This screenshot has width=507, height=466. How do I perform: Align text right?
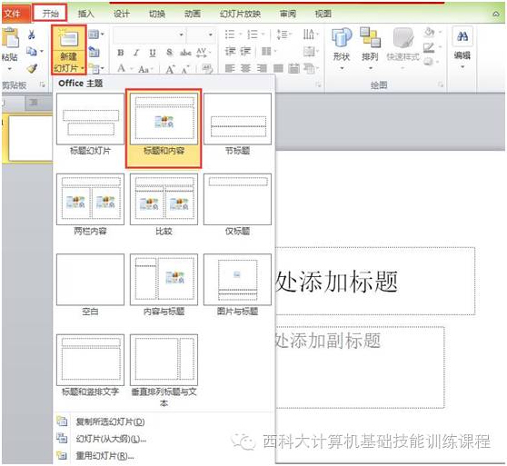pos(262,68)
